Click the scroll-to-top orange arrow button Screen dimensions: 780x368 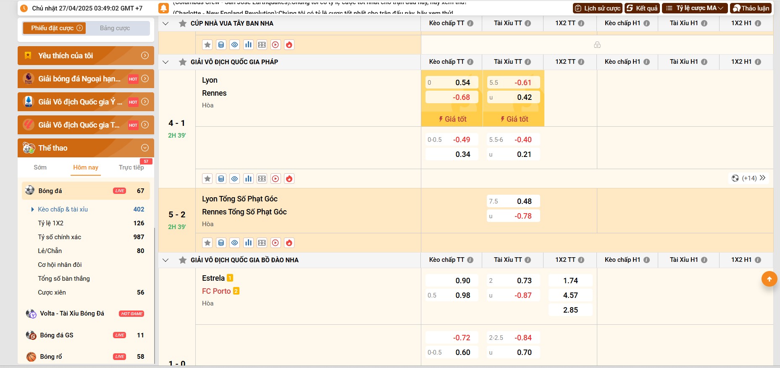click(x=769, y=279)
